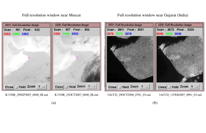
Task: Click Scan value 2641 in Gujarat VD1
Action: tap(121, 30)
